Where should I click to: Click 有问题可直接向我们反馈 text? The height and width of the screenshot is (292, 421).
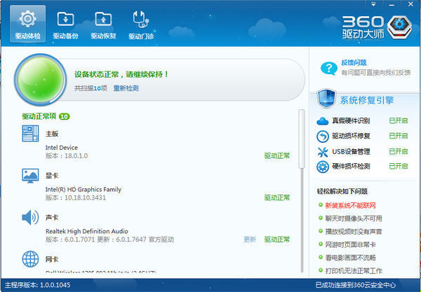[x=376, y=73]
